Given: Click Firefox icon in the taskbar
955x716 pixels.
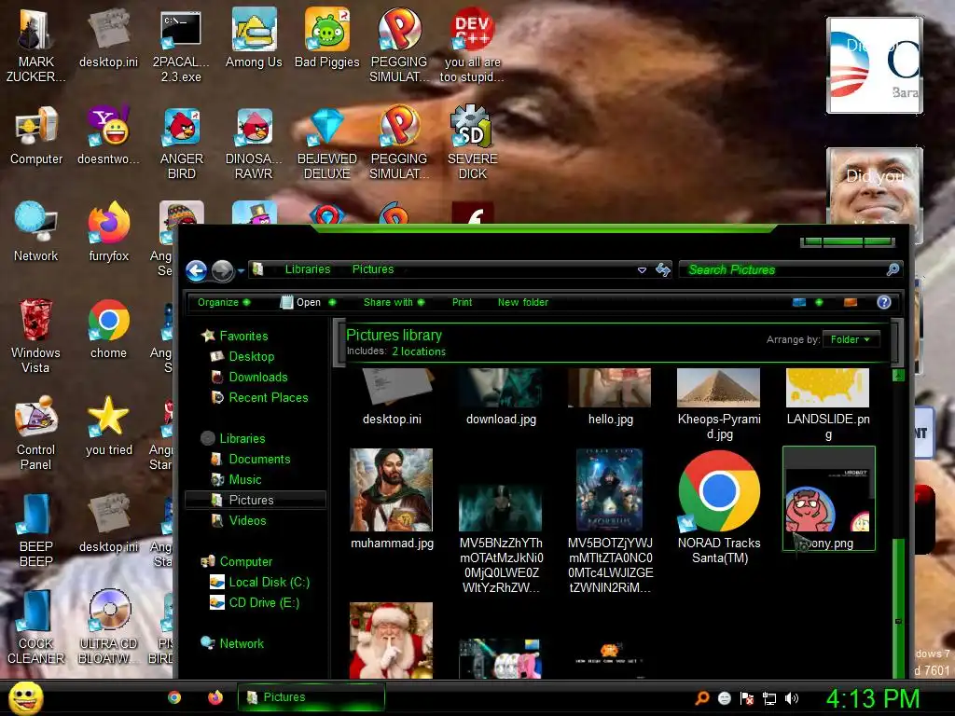Looking at the screenshot, I should point(215,697).
